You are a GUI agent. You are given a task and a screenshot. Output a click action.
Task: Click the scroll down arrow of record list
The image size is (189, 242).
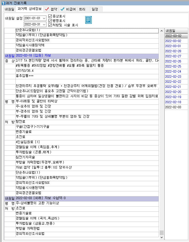161,237
